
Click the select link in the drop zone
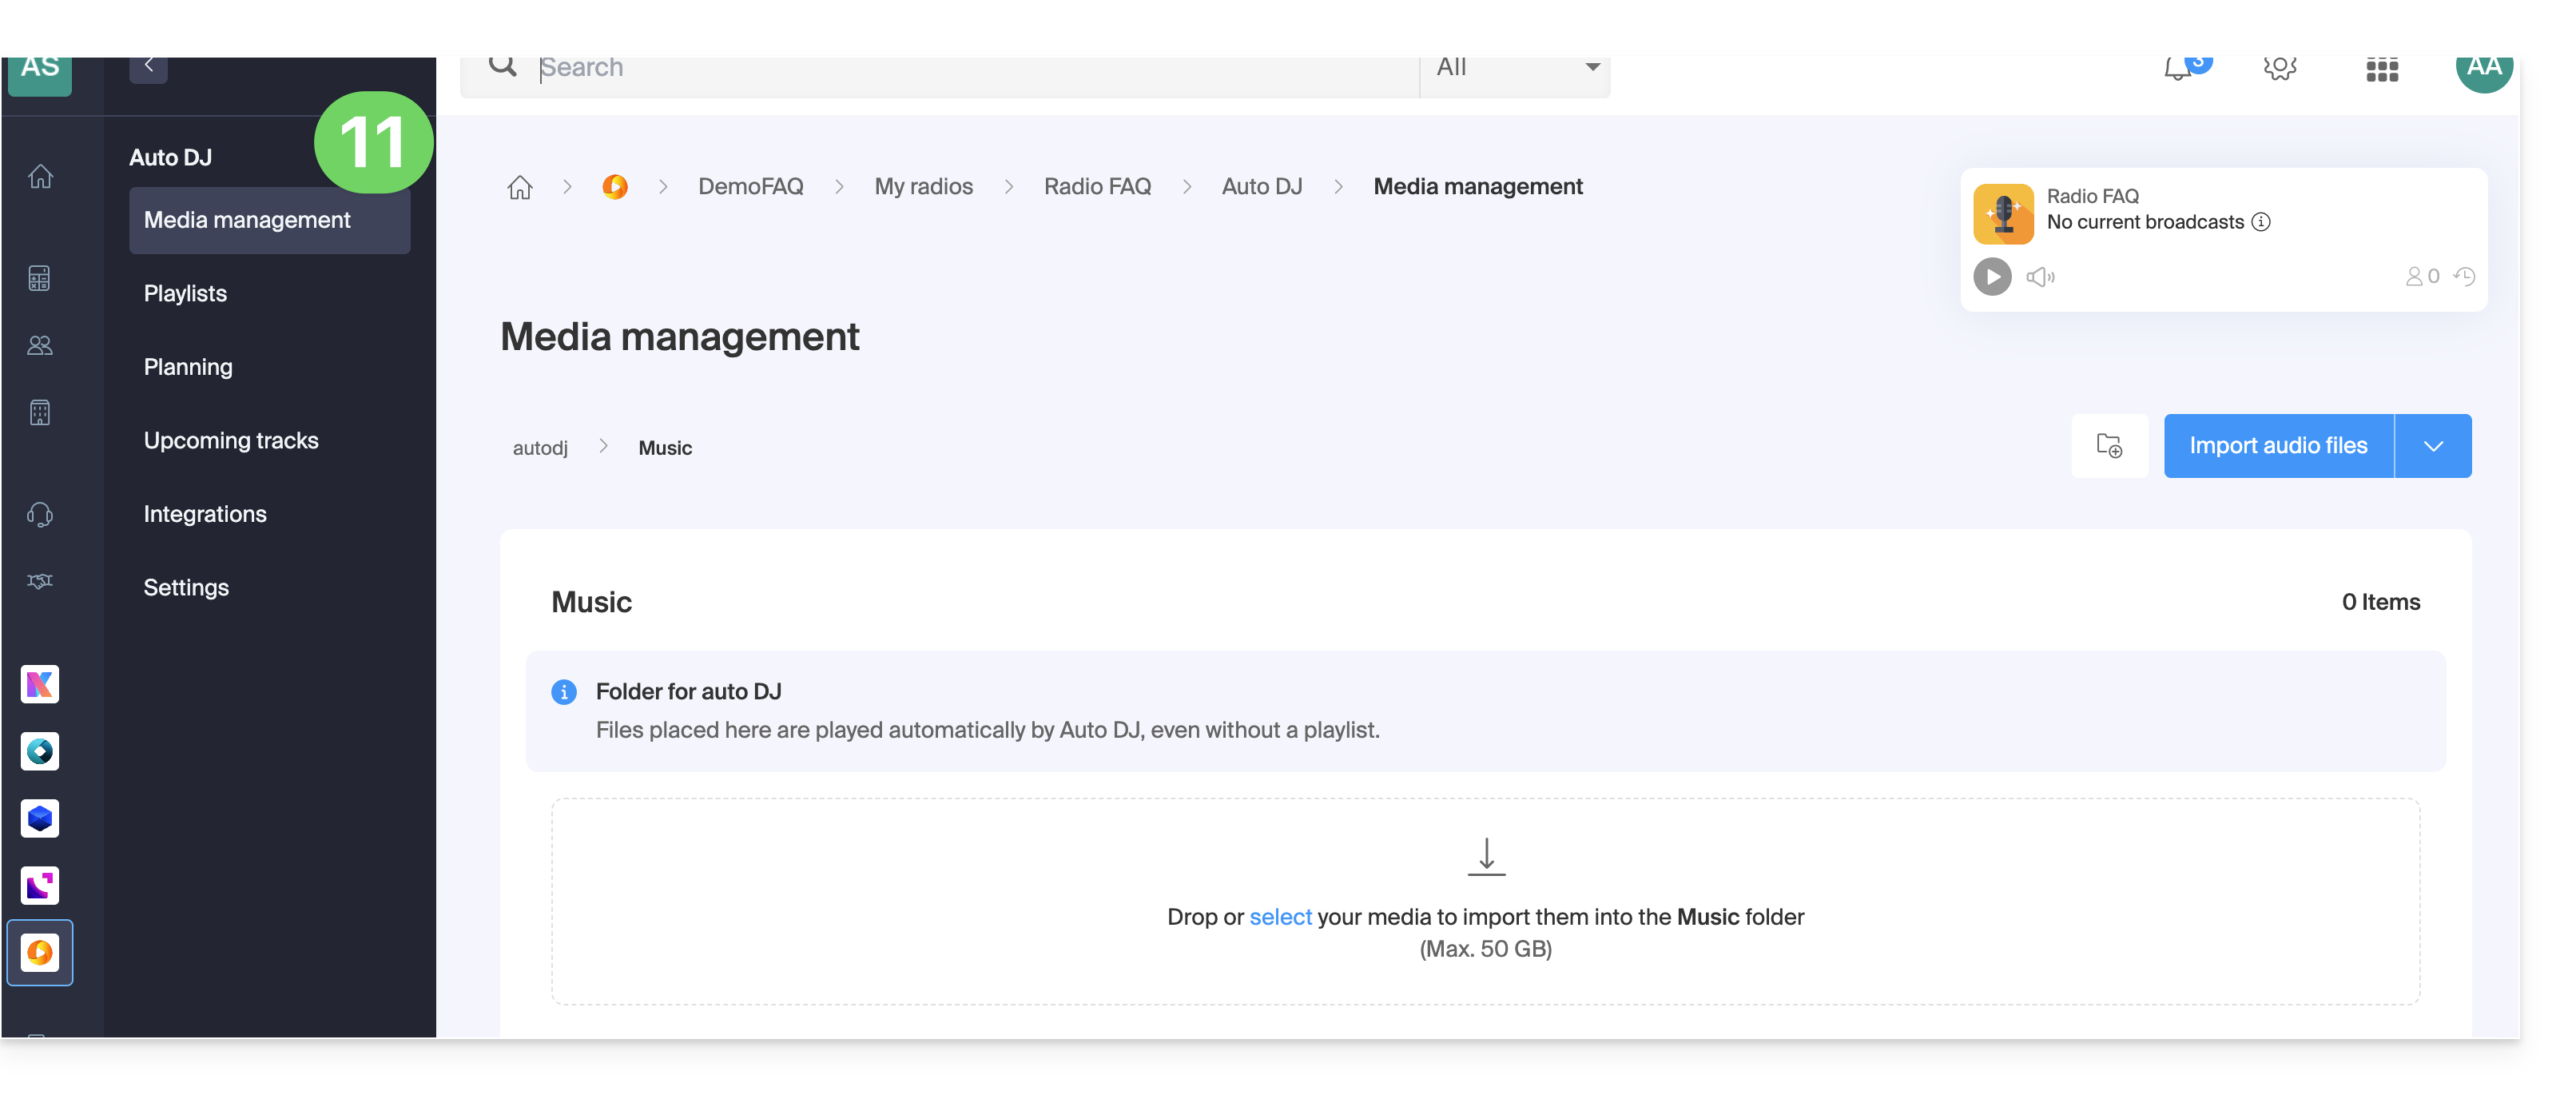point(1280,917)
